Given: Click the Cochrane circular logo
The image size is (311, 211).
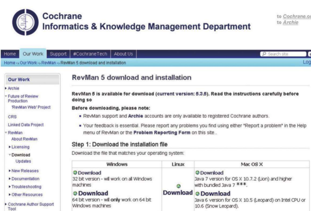Looking at the screenshot, I should pos(25,22).
